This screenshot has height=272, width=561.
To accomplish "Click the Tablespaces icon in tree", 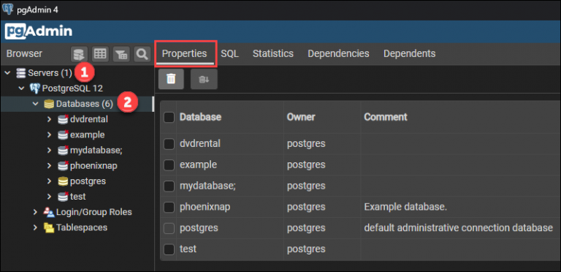I will (49, 227).
